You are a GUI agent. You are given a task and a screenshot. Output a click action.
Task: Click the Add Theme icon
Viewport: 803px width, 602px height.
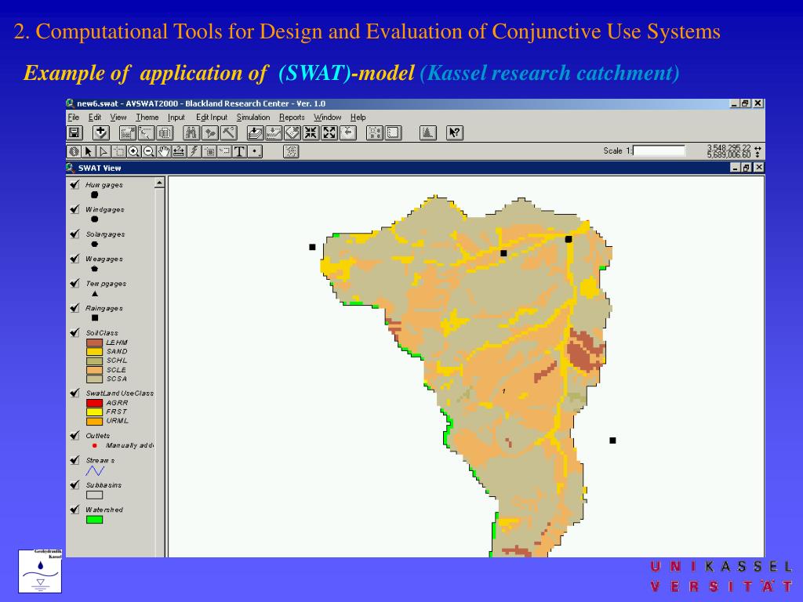point(100,133)
